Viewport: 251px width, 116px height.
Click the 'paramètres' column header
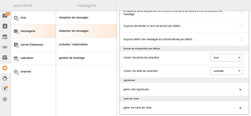click(23, 6)
